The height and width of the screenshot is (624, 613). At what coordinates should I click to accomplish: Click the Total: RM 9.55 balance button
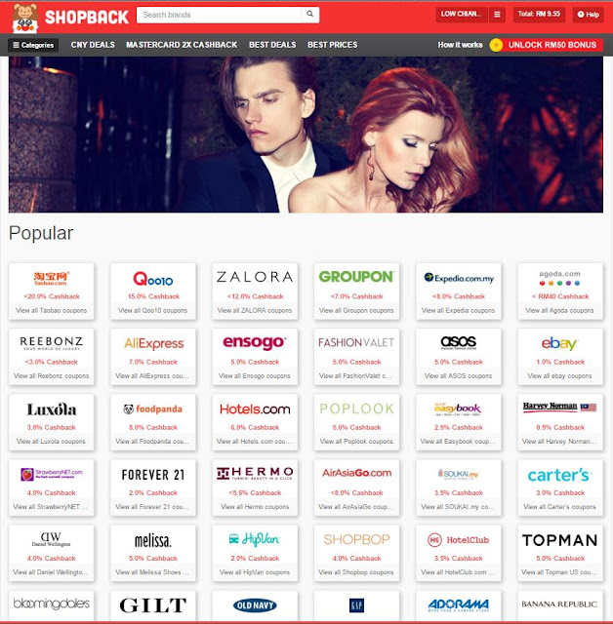click(539, 15)
